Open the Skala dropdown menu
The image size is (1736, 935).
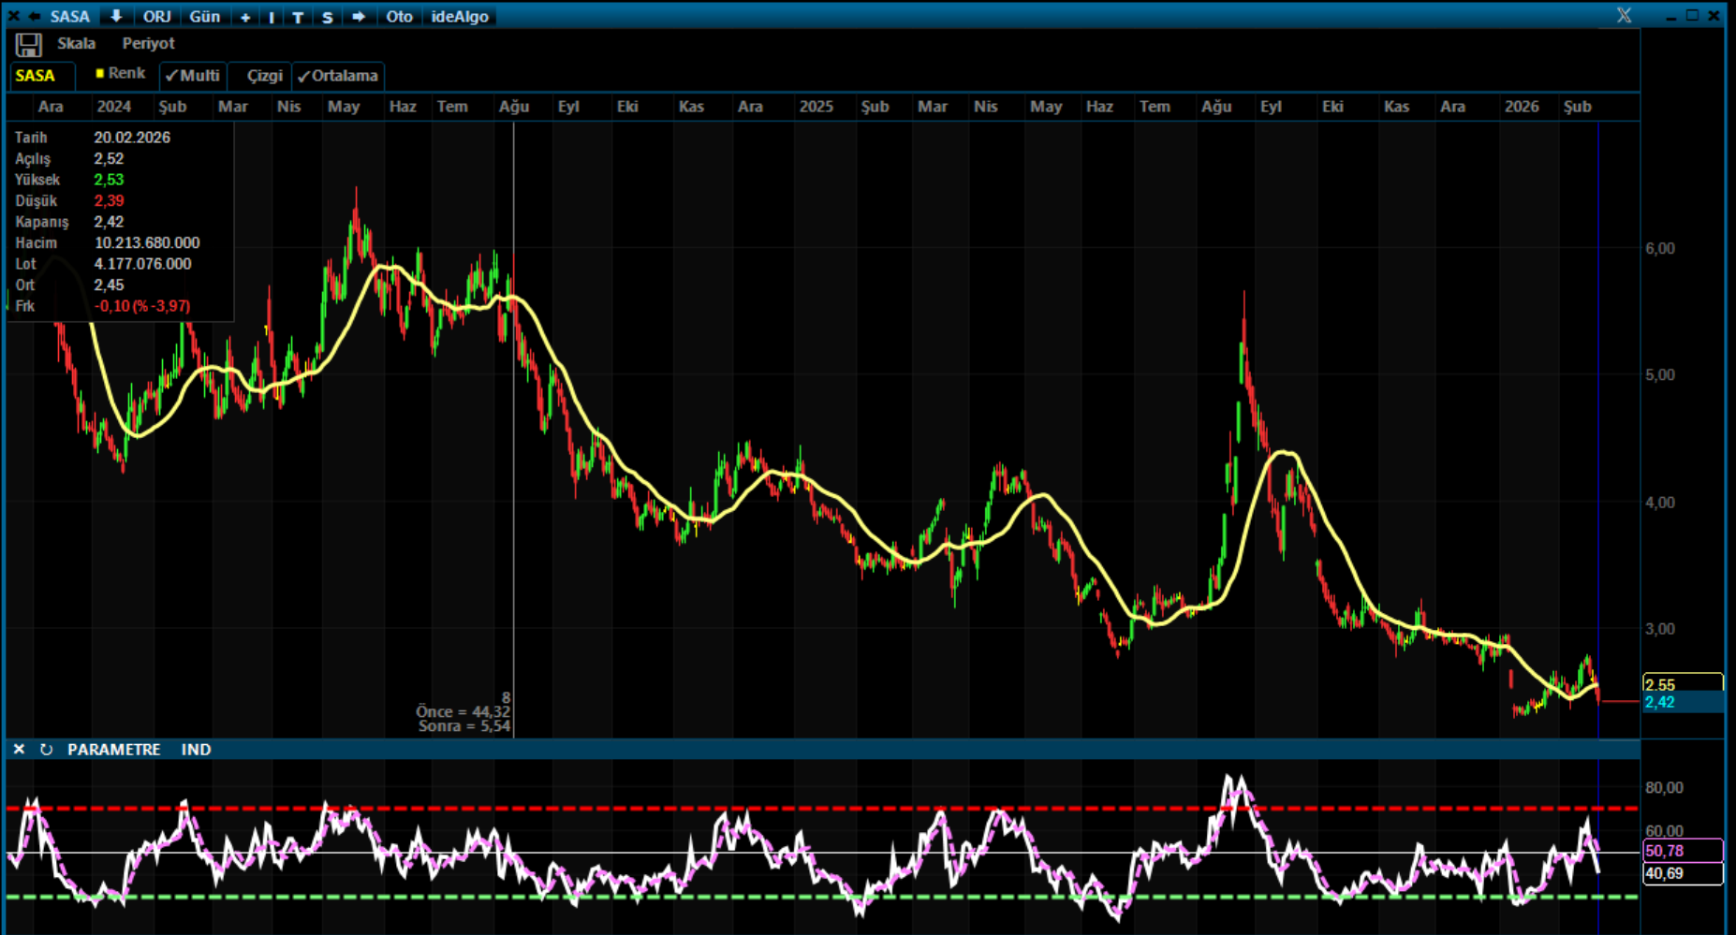[x=76, y=44]
